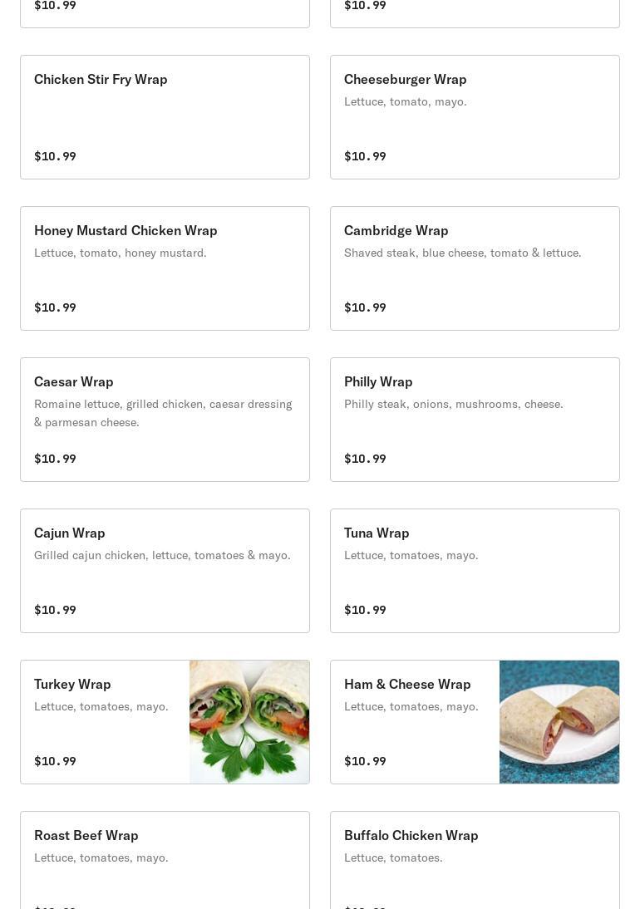Click the Cheeseburger Wrap $10.99 price
This screenshot has width=640, height=909.
365,156
